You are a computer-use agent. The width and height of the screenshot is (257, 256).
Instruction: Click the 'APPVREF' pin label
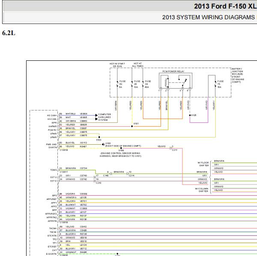pyautogui.click(x=52, y=199)
